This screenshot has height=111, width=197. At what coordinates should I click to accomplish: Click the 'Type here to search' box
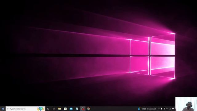pos(25,109)
